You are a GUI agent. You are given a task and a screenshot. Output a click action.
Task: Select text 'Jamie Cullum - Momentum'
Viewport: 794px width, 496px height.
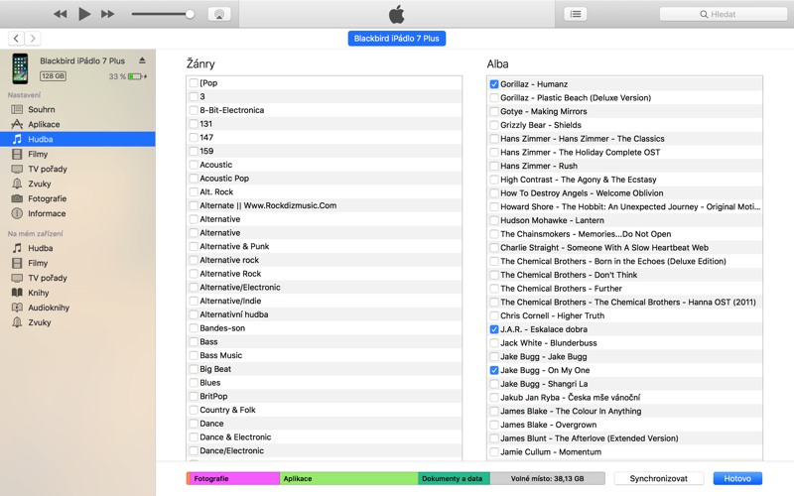[x=551, y=452]
